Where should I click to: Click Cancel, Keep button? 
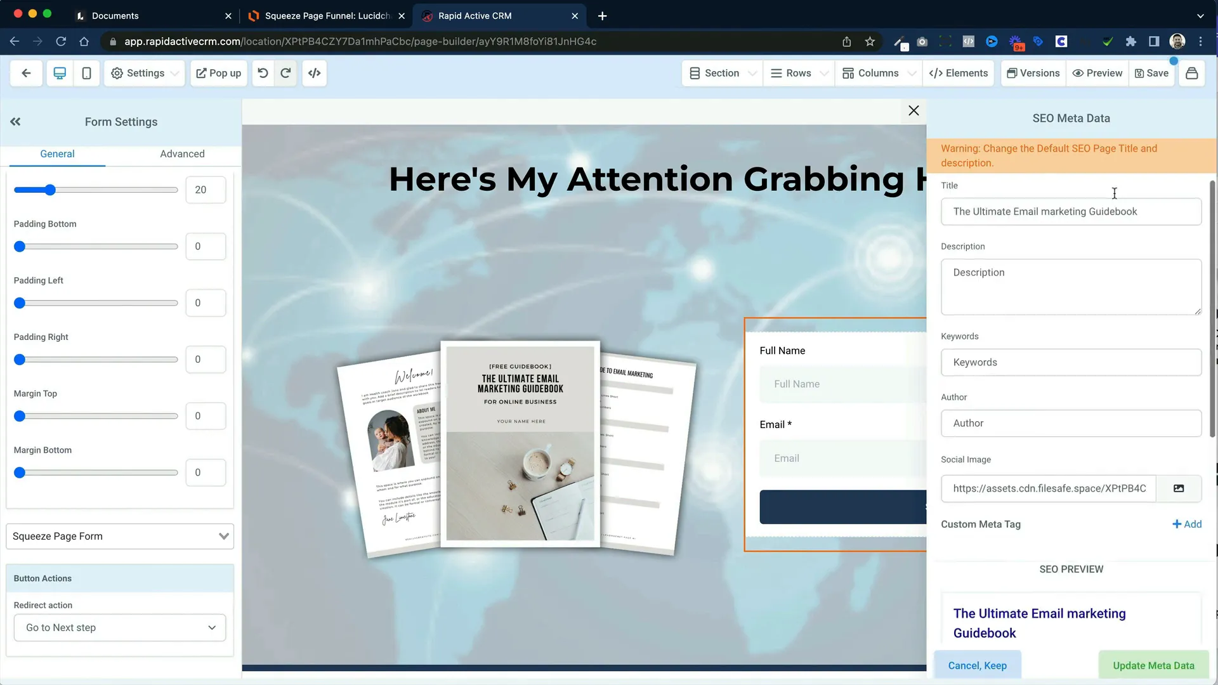point(977,665)
